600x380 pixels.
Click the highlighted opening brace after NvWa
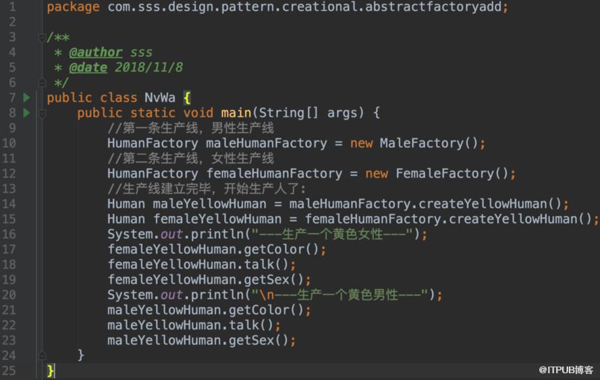(x=187, y=98)
